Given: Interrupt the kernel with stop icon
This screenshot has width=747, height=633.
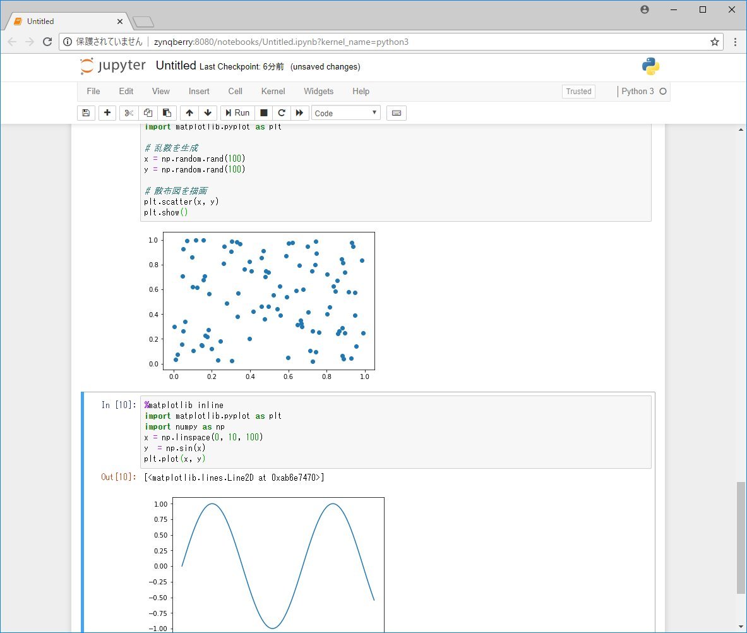Looking at the screenshot, I should pyautogui.click(x=264, y=113).
